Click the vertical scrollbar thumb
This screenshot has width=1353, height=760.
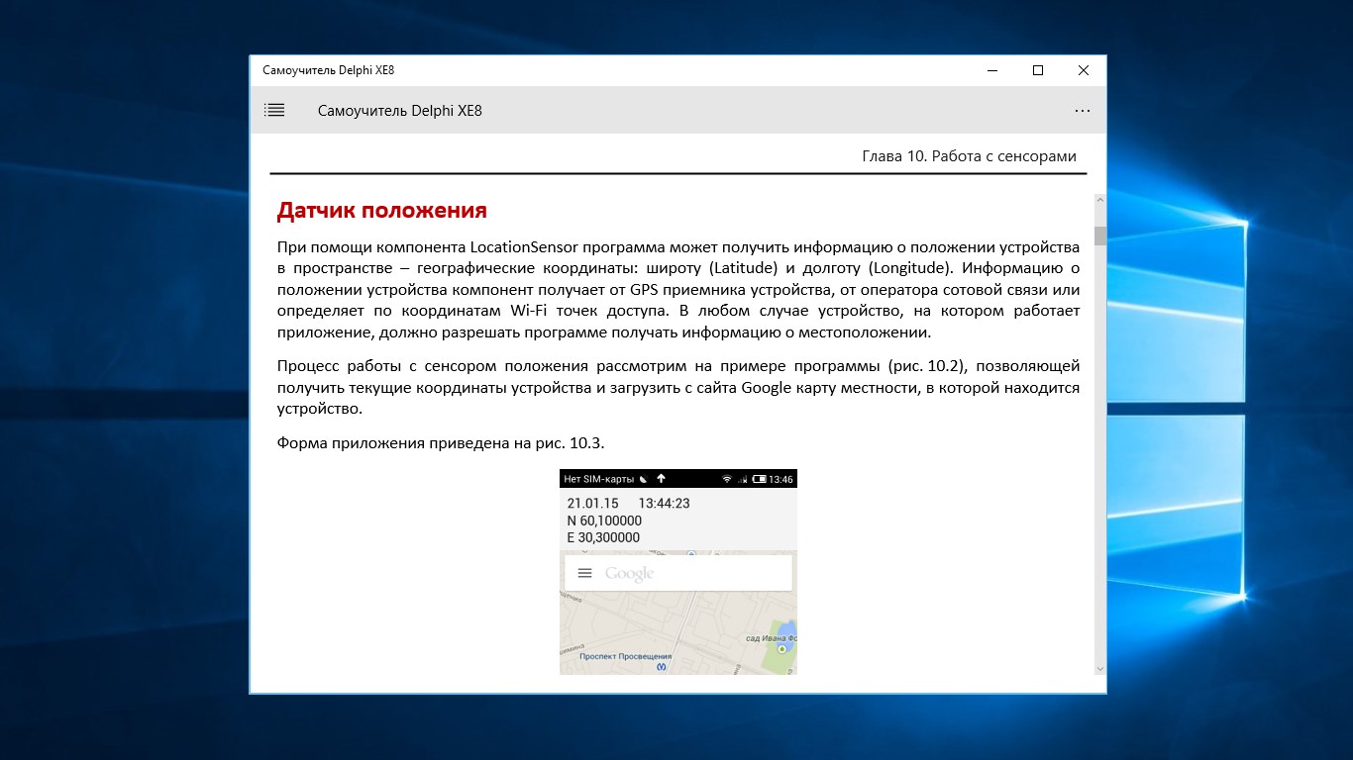pyautogui.click(x=1099, y=236)
